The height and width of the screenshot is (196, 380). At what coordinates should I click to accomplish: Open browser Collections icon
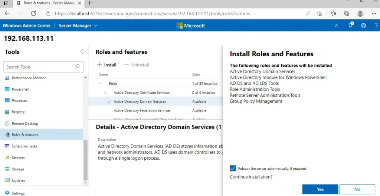(x=347, y=14)
